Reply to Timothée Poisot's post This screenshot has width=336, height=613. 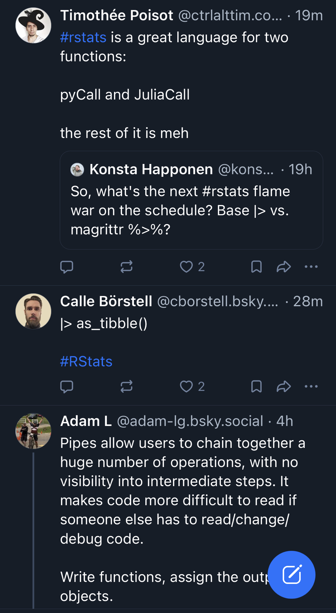coord(67,267)
